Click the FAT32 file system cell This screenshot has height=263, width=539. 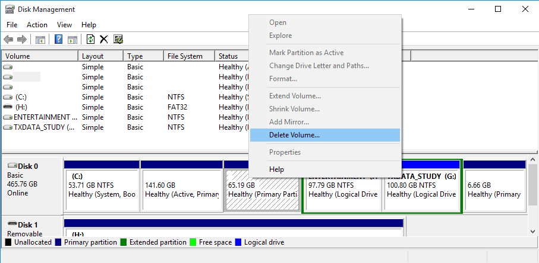pyautogui.click(x=177, y=107)
